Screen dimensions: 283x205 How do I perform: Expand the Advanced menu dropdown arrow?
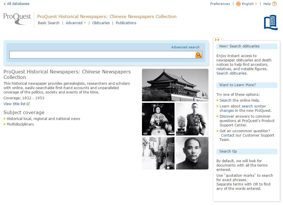tap(85, 23)
